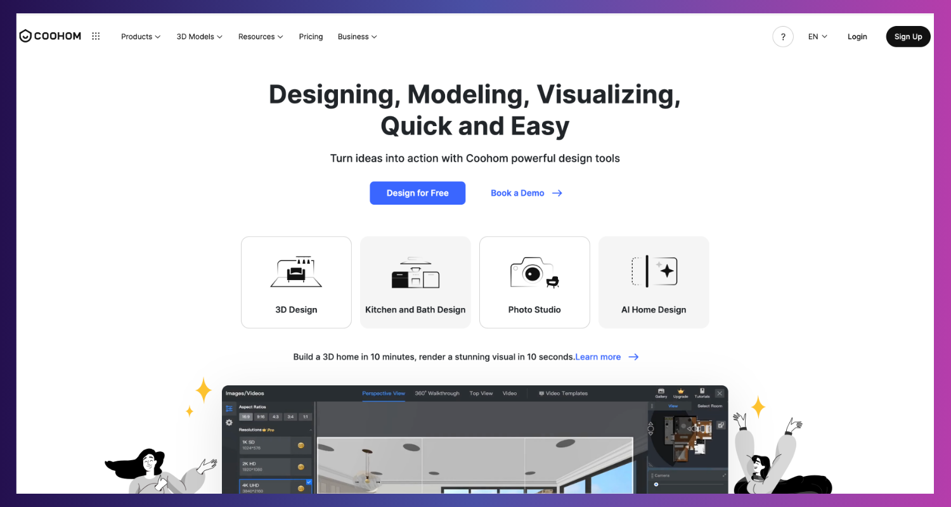Check the 4K UHD resolution checkbox
The image size is (951, 507).
click(309, 482)
